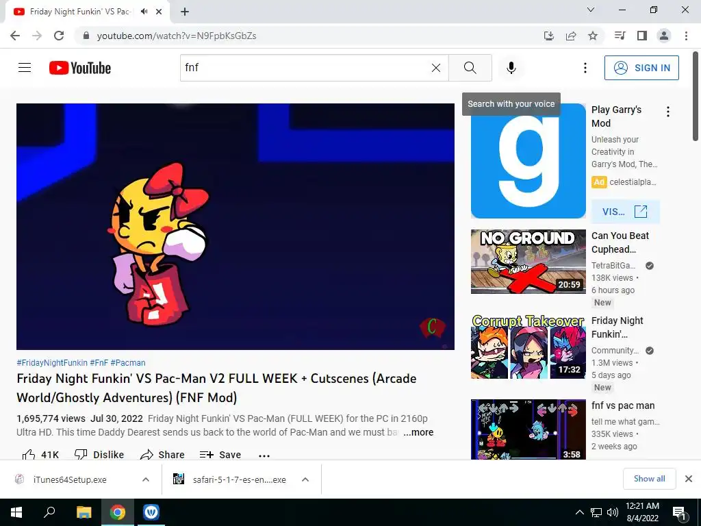Expand the safari download options chevron
The height and width of the screenshot is (526, 701).
[305, 479]
